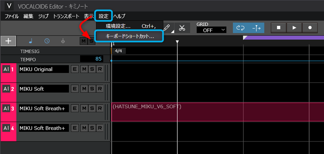Toggle global mute M above TIMESIG
The height and width of the screenshot is (154, 324).
(x=83, y=41)
